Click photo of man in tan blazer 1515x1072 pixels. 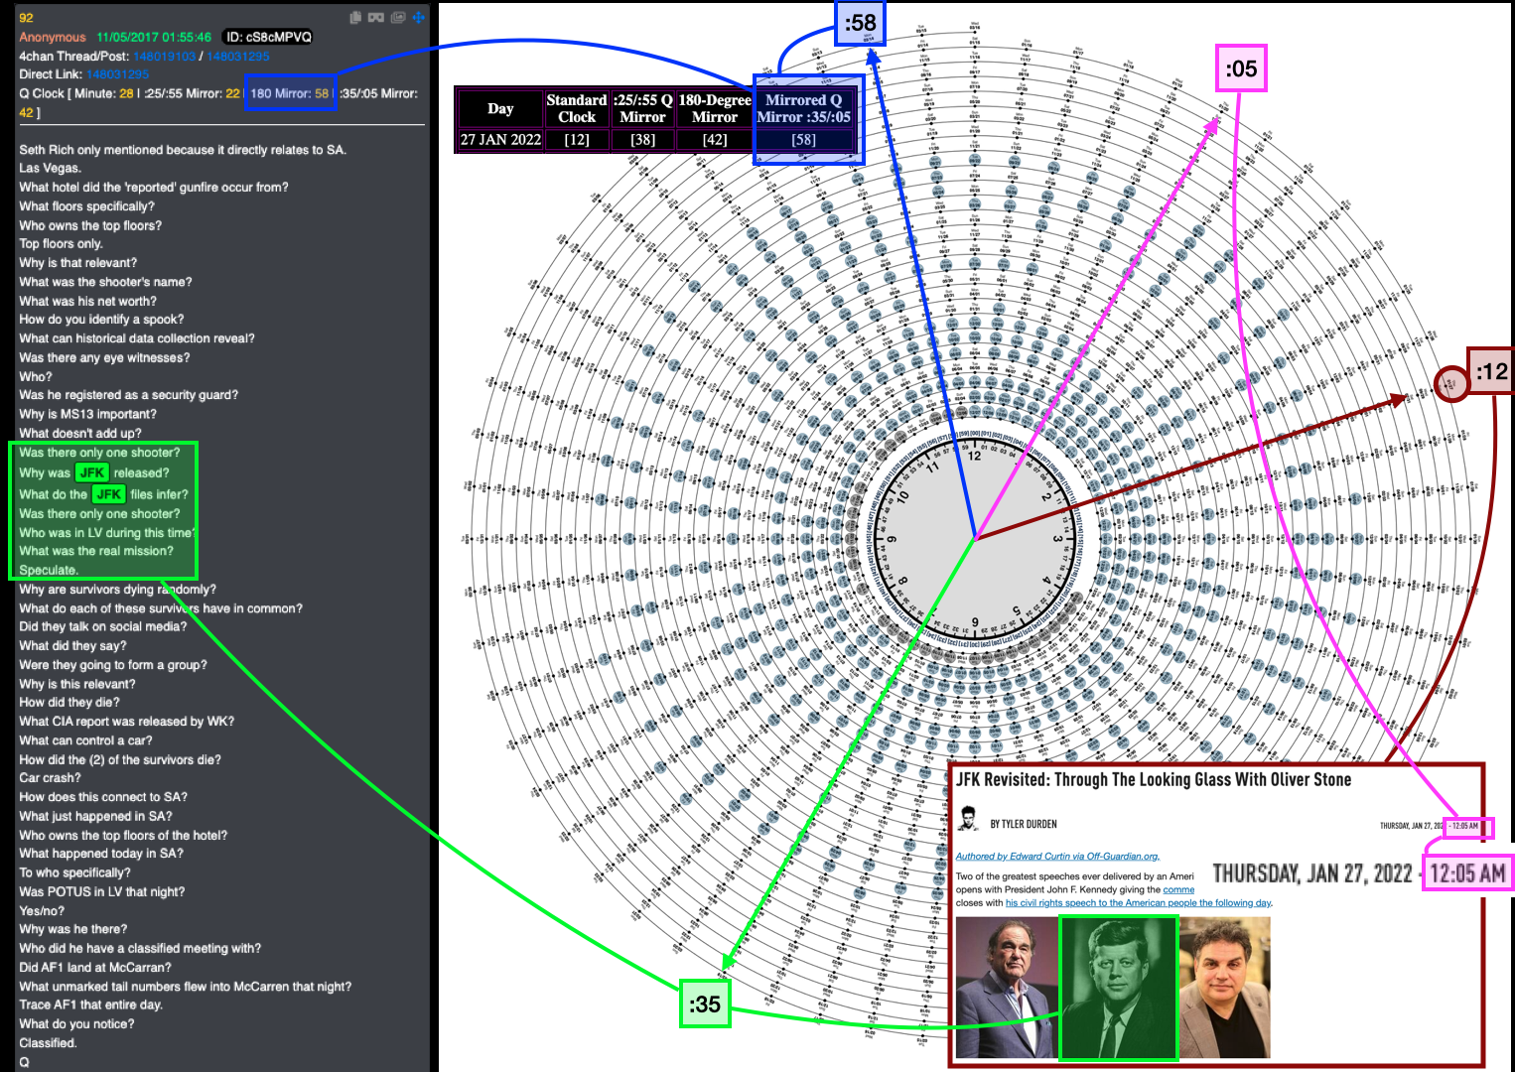[1224, 987]
